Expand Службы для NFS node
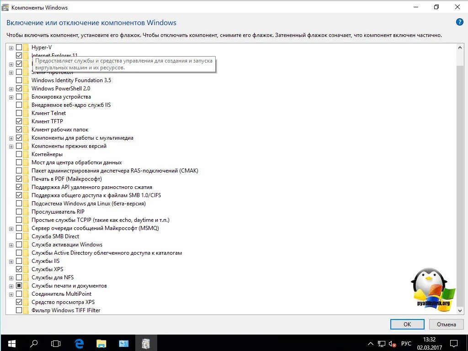Viewport: 468px width, 351px height. [x=11, y=278]
